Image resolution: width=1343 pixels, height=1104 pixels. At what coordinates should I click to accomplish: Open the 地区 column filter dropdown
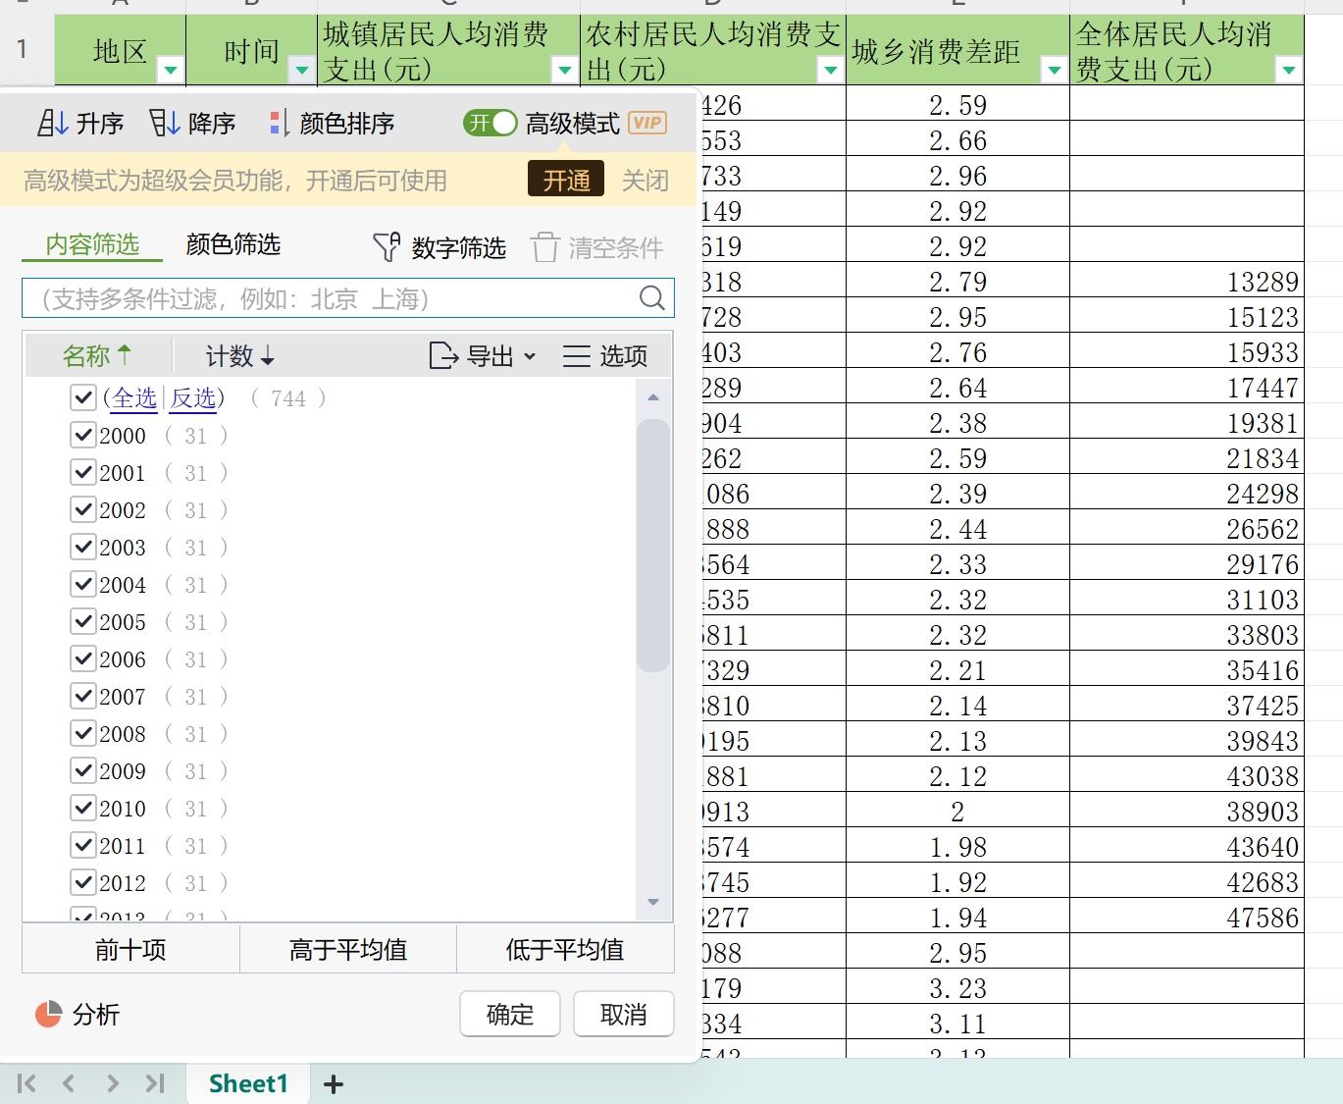tap(171, 70)
